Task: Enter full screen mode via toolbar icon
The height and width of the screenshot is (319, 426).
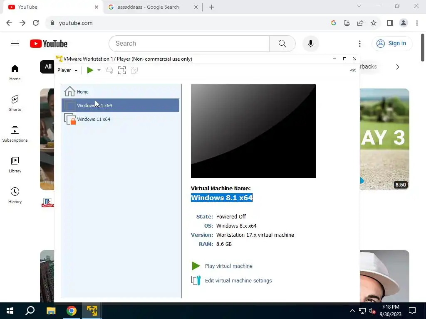Action: pyautogui.click(x=122, y=70)
